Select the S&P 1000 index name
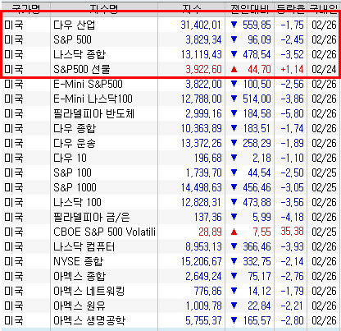 click(x=75, y=187)
